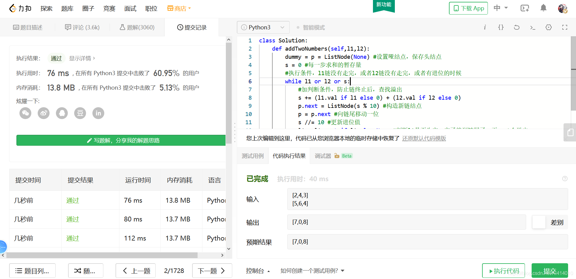Click the left panel vertical scrollbar
This screenshot has height=279, width=576.
[x=229, y=92]
